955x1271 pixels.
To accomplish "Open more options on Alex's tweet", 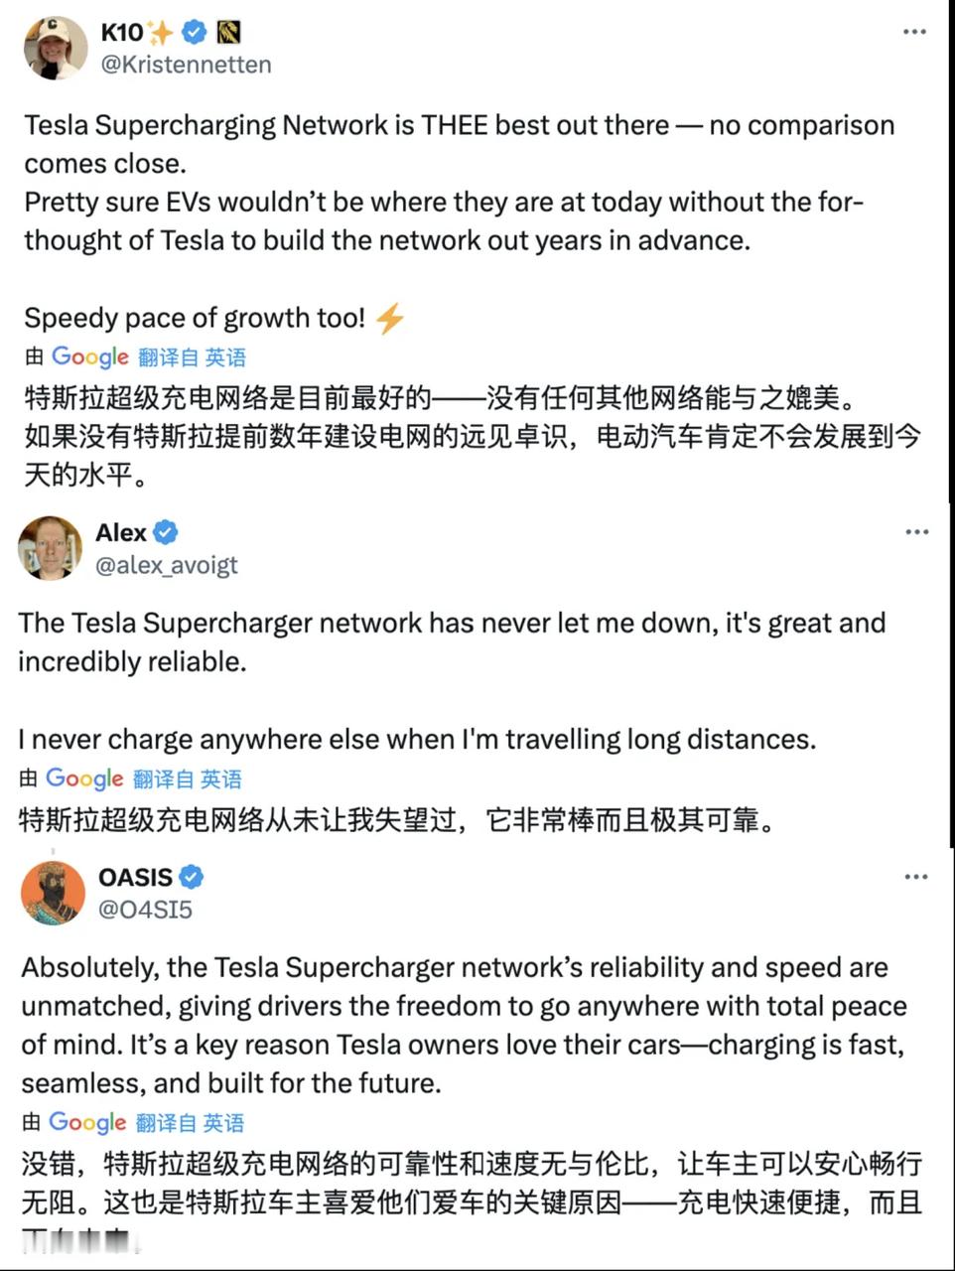I will pos(916,532).
